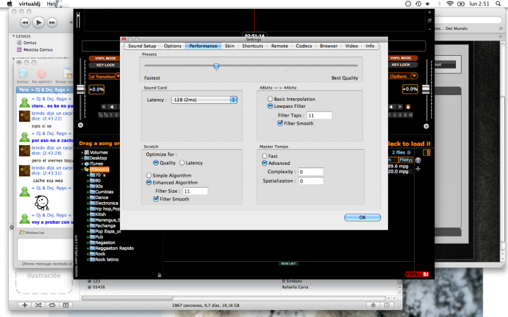Select Lowpass Filter radio button
The width and height of the screenshot is (508, 317).
(270, 106)
